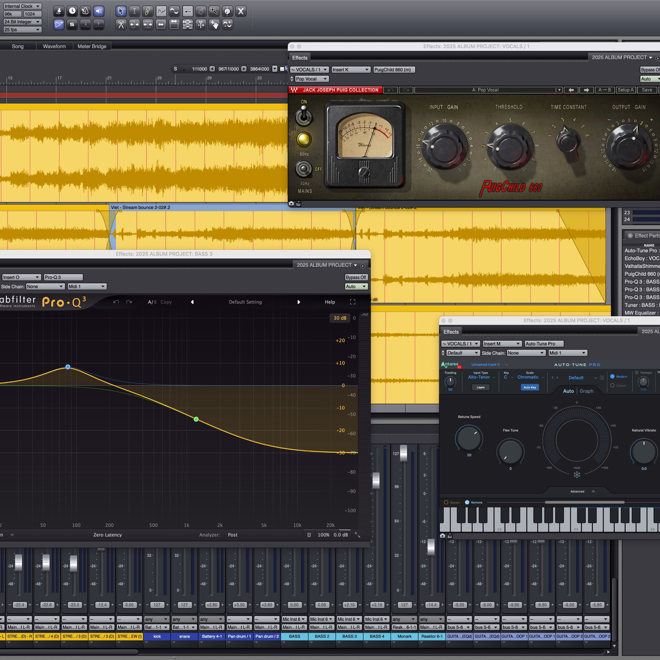Image resolution: width=660 pixels, height=660 pixels.
Task: Click the Auto Key button
Action: pyautogui.click(x=530, y=387)
